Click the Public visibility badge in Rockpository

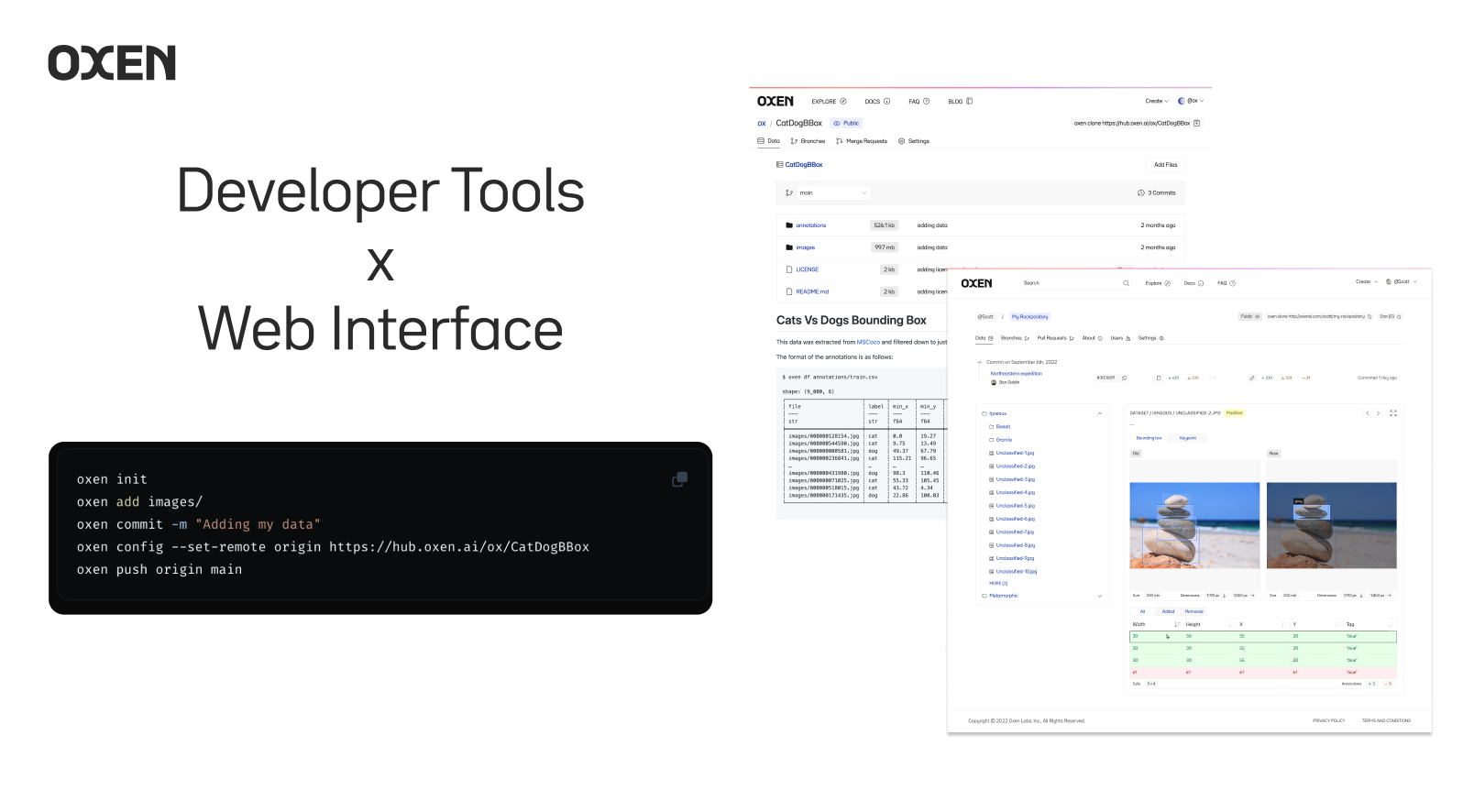pyautogui.click(x=1250, y=316)
